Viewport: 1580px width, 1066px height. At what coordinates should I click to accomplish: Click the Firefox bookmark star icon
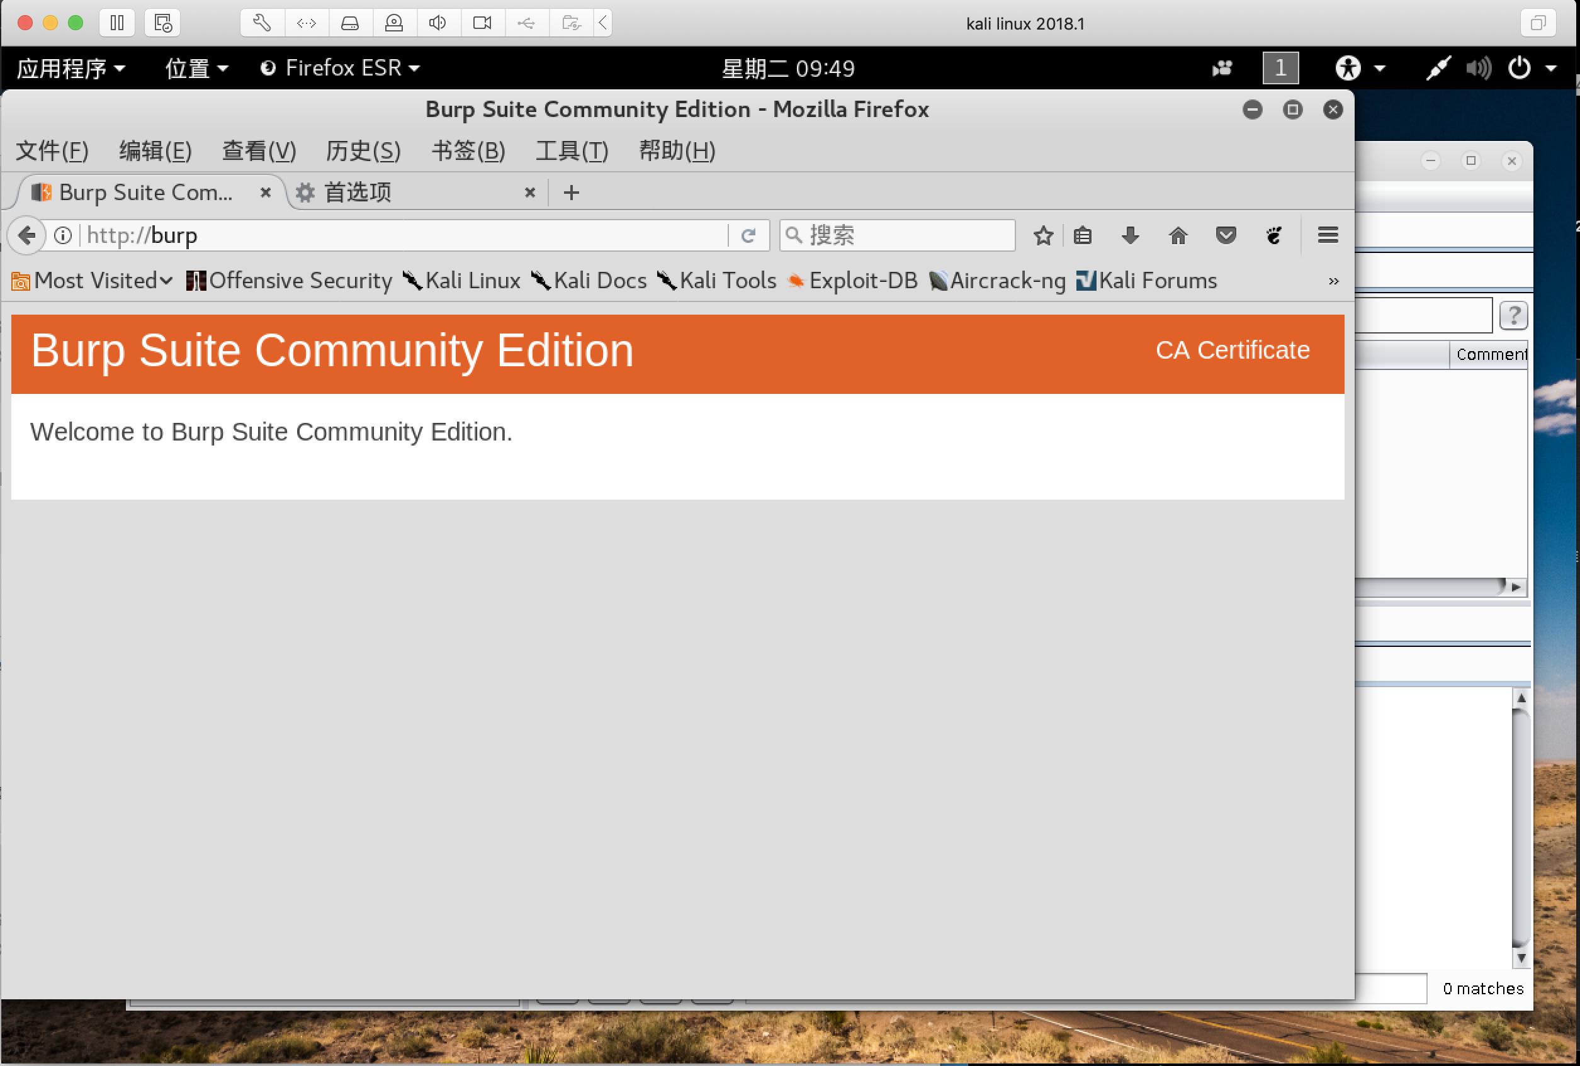[x=1043, y=235]
